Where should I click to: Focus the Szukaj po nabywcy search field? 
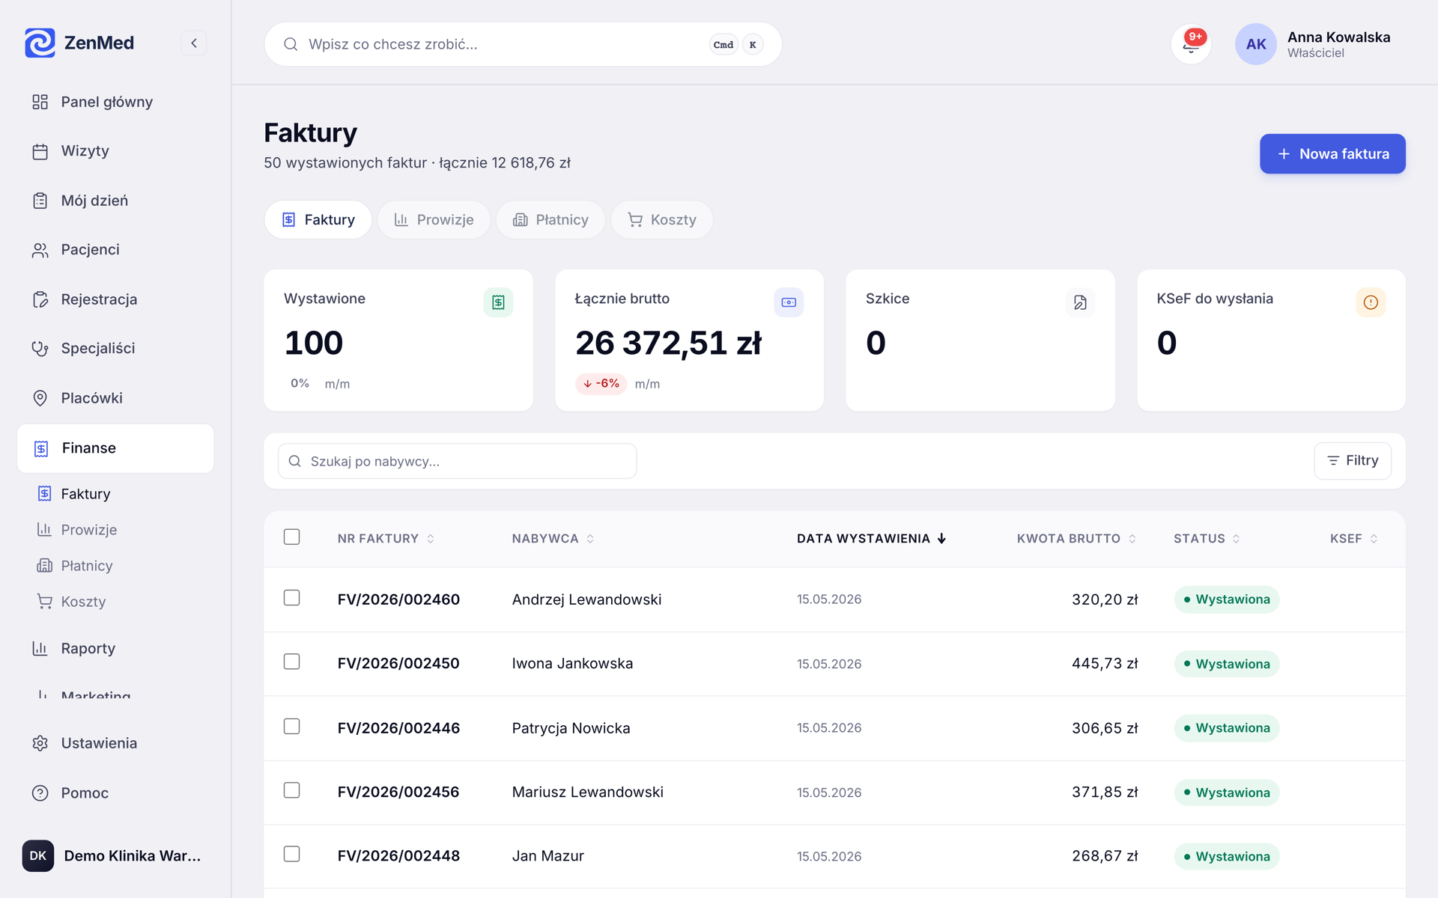pyautogui.click(x=457, y=461)
